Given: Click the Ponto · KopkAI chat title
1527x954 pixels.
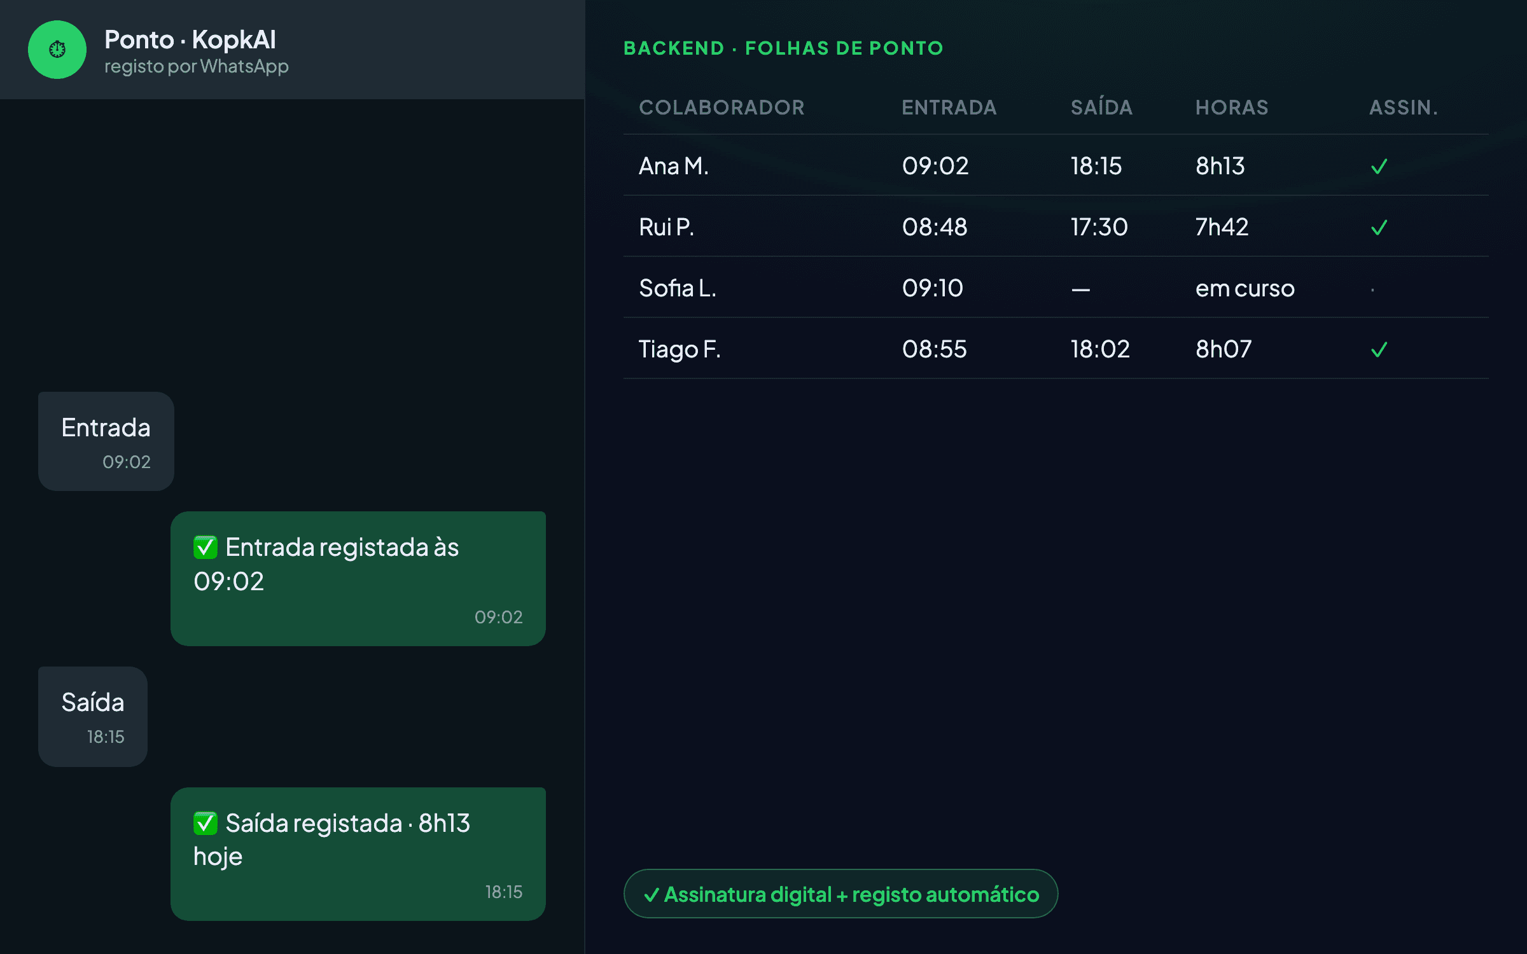Looking at the screenshot, I should click(x=190, y=39).
